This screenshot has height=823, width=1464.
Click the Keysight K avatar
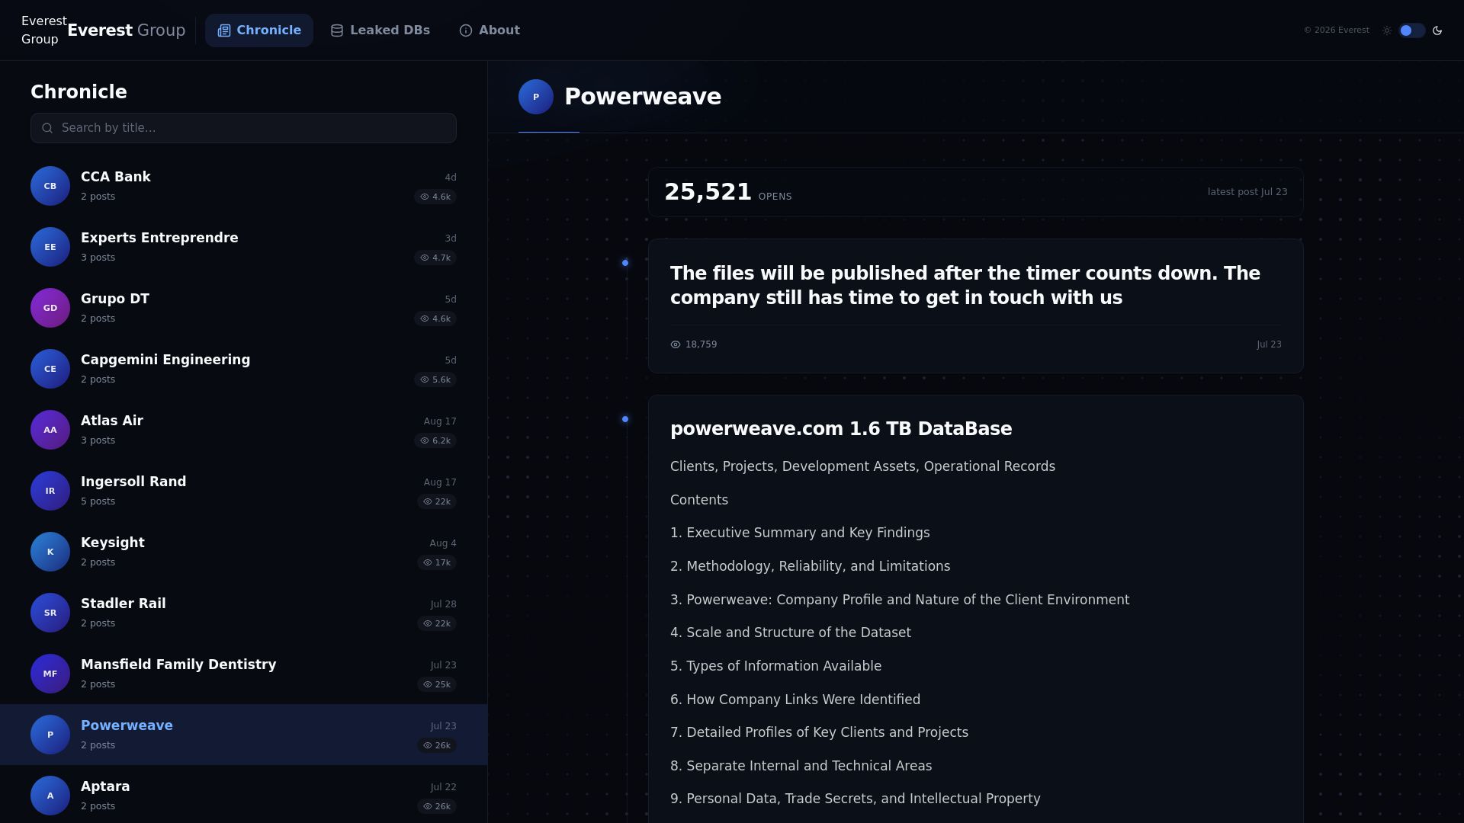coord(50,552)
